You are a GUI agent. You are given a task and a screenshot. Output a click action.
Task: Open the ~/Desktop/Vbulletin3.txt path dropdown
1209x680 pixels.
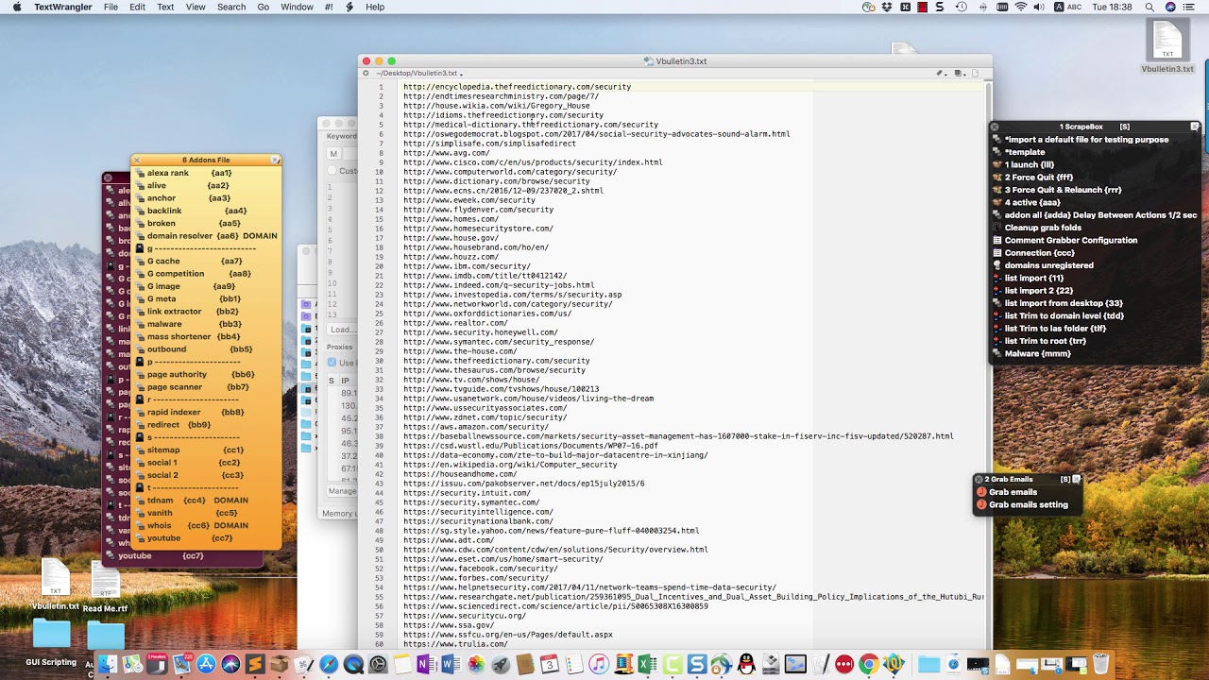coord(419,73)
